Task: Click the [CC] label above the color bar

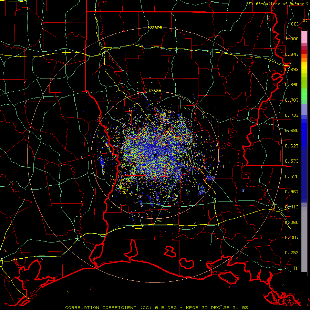Action: [294, 24]
